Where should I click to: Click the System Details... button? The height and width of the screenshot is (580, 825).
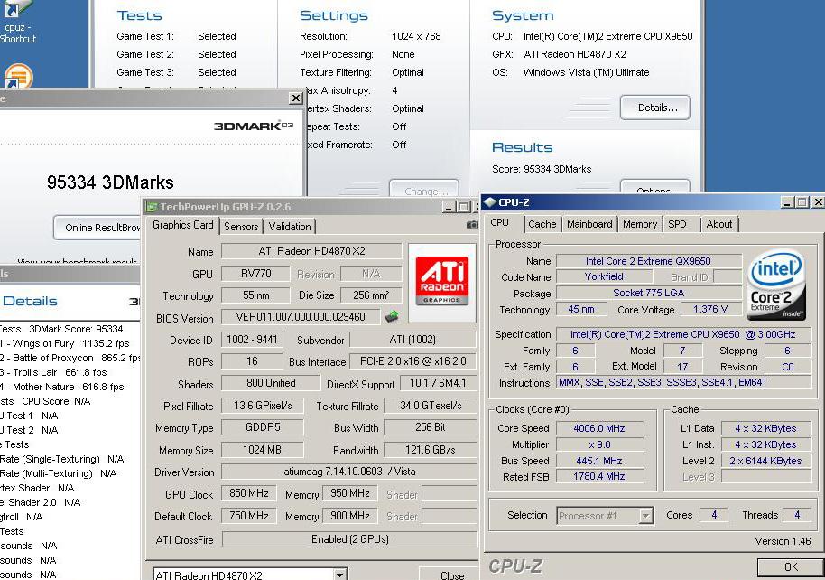click(654, 108)
